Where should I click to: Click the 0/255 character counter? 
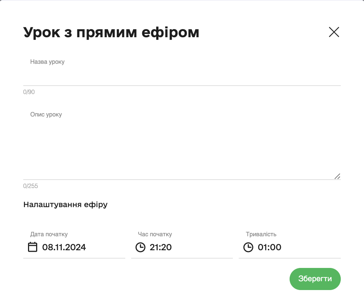coord(31,186)
